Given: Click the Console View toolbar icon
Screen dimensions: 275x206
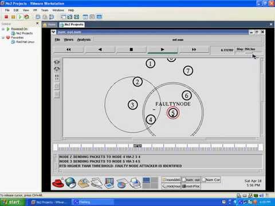Looking at the screenshot, I should click(99, 17).
